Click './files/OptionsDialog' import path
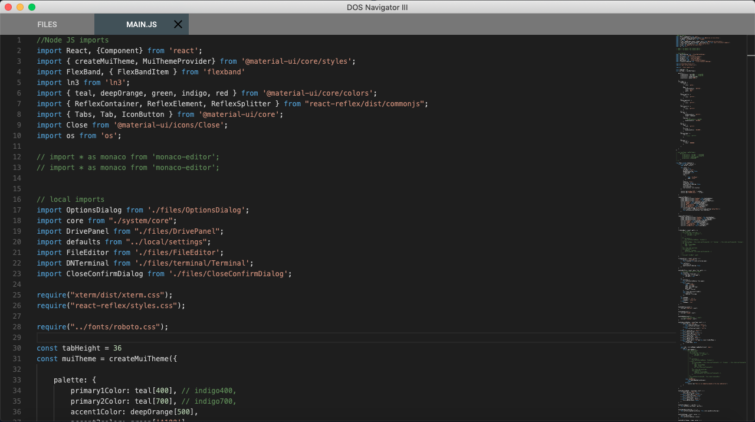The width and height of the screenshot is (755, 422). (x=196, y=210)
